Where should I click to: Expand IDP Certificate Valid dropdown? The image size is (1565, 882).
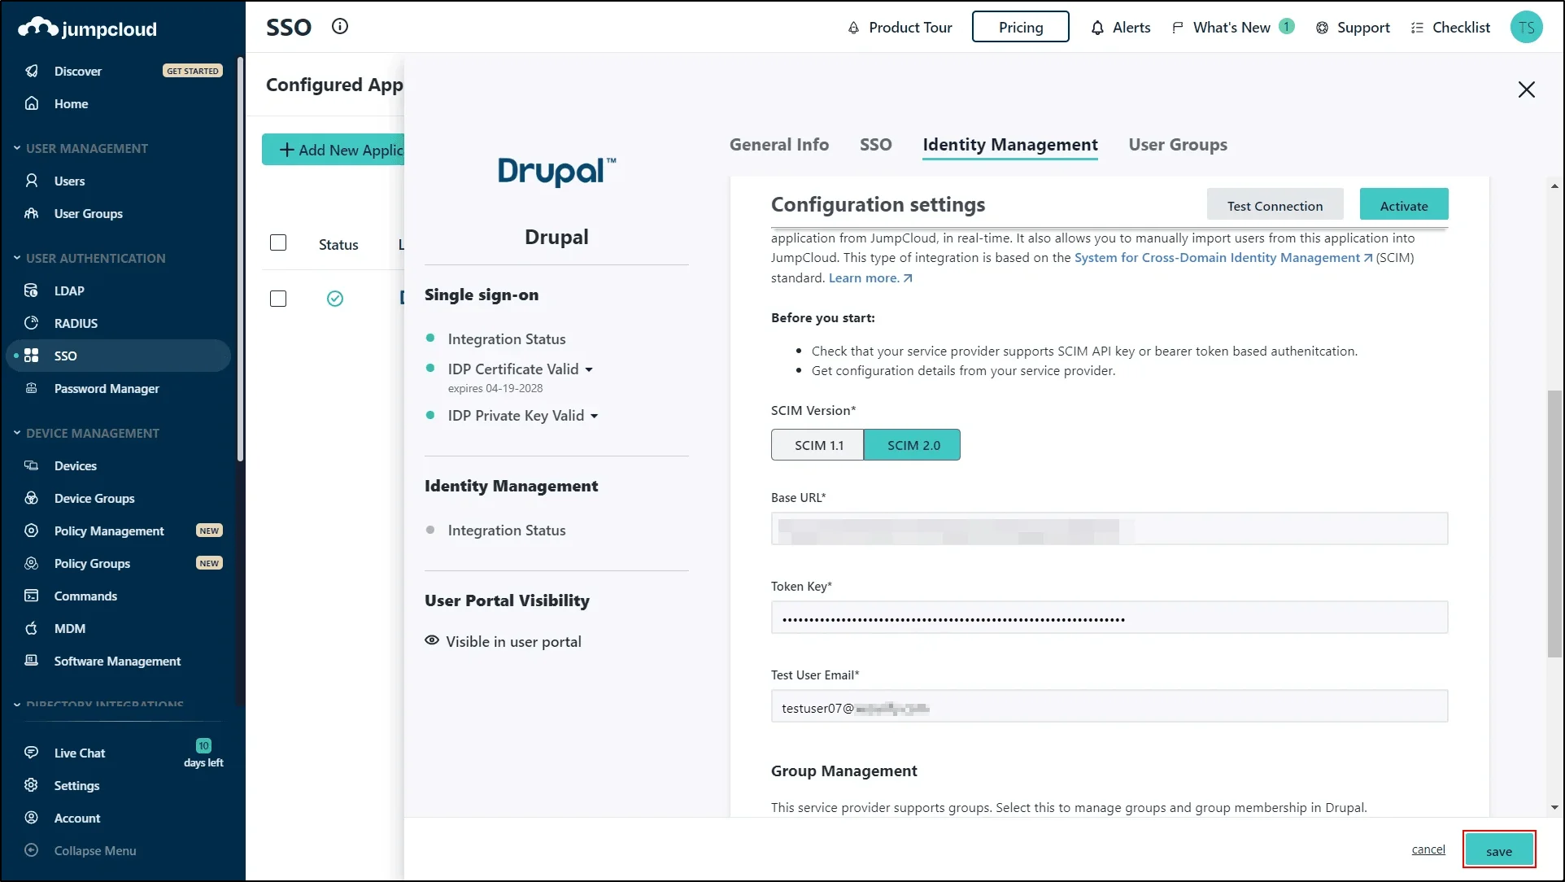[x=589, y=369]
